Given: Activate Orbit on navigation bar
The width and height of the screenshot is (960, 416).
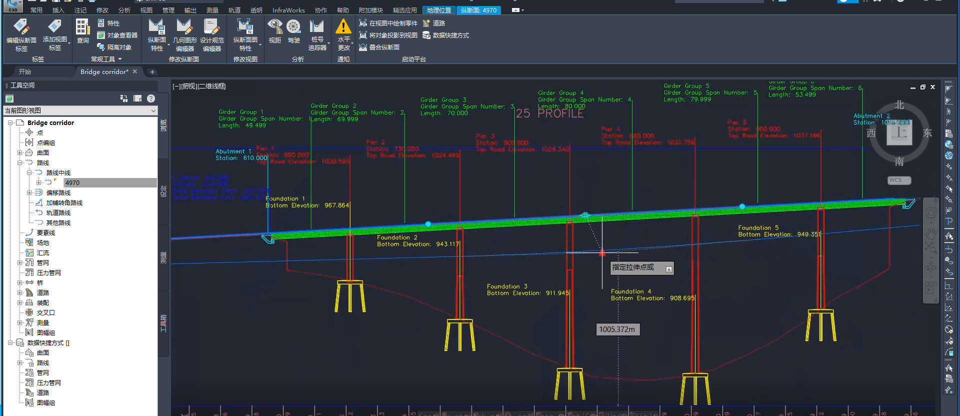Looking at the screenshot, I should pyautogui.click(x=930, y=267).
